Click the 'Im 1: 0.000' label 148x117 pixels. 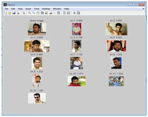pyautogui.click(x=76, y=21)
